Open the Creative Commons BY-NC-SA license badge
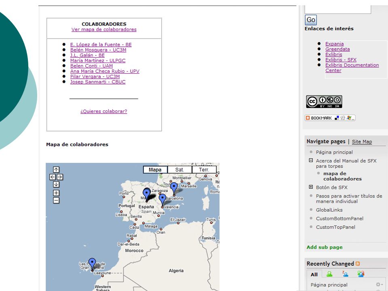The width and height of the screenshot is (388, 291). [x=324, y=102]
